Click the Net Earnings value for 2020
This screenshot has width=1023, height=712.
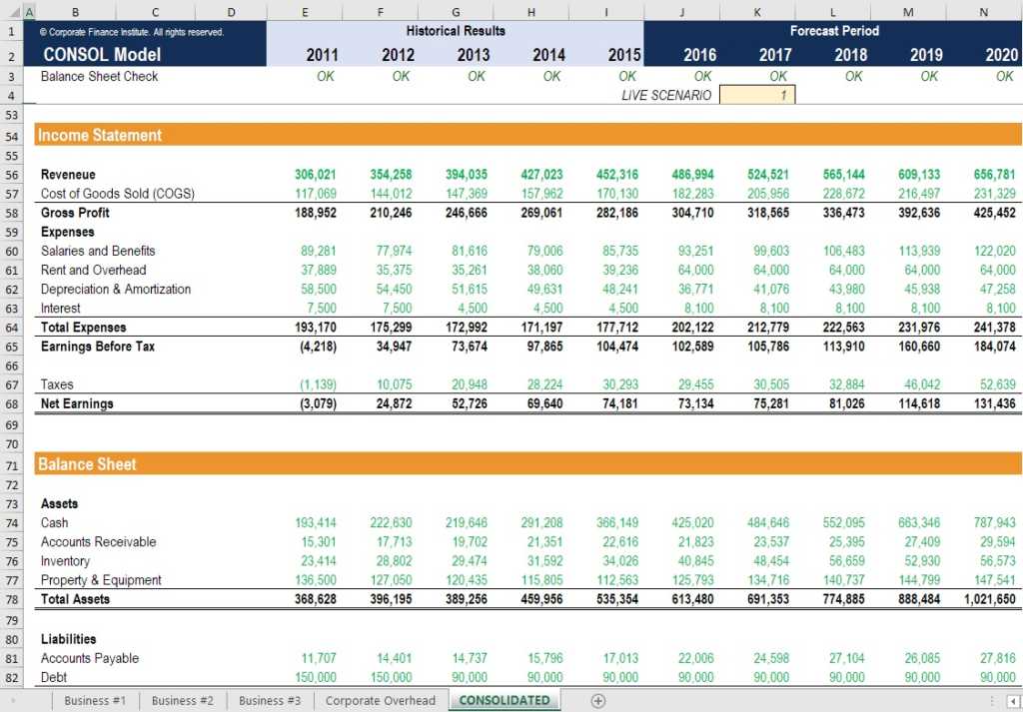click(996, 403)
